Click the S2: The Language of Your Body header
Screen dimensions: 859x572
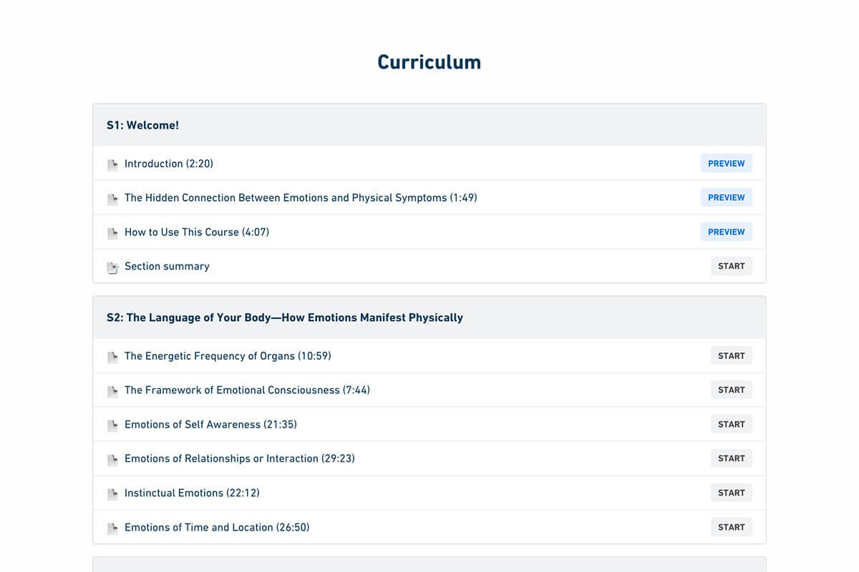point(429,317)
